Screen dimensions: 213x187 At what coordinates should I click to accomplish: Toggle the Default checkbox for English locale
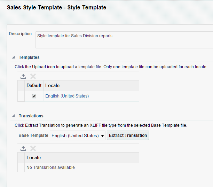click(x=34, y=96)
